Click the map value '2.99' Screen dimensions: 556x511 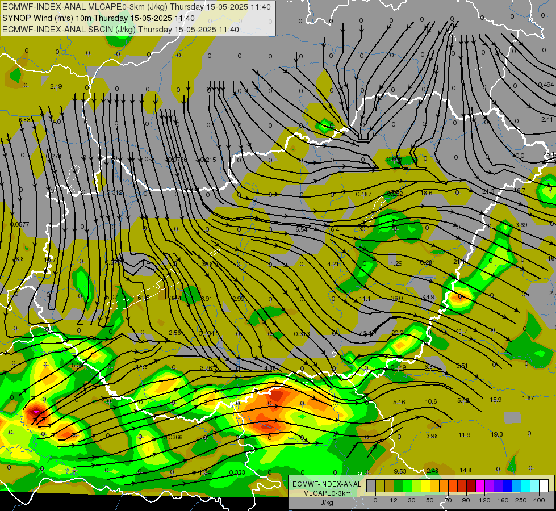pos(239,299)
